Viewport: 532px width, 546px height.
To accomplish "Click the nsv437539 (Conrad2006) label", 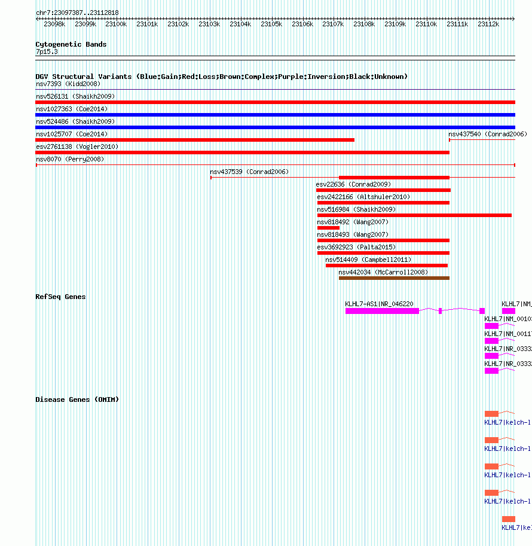I will click(249, 172).
